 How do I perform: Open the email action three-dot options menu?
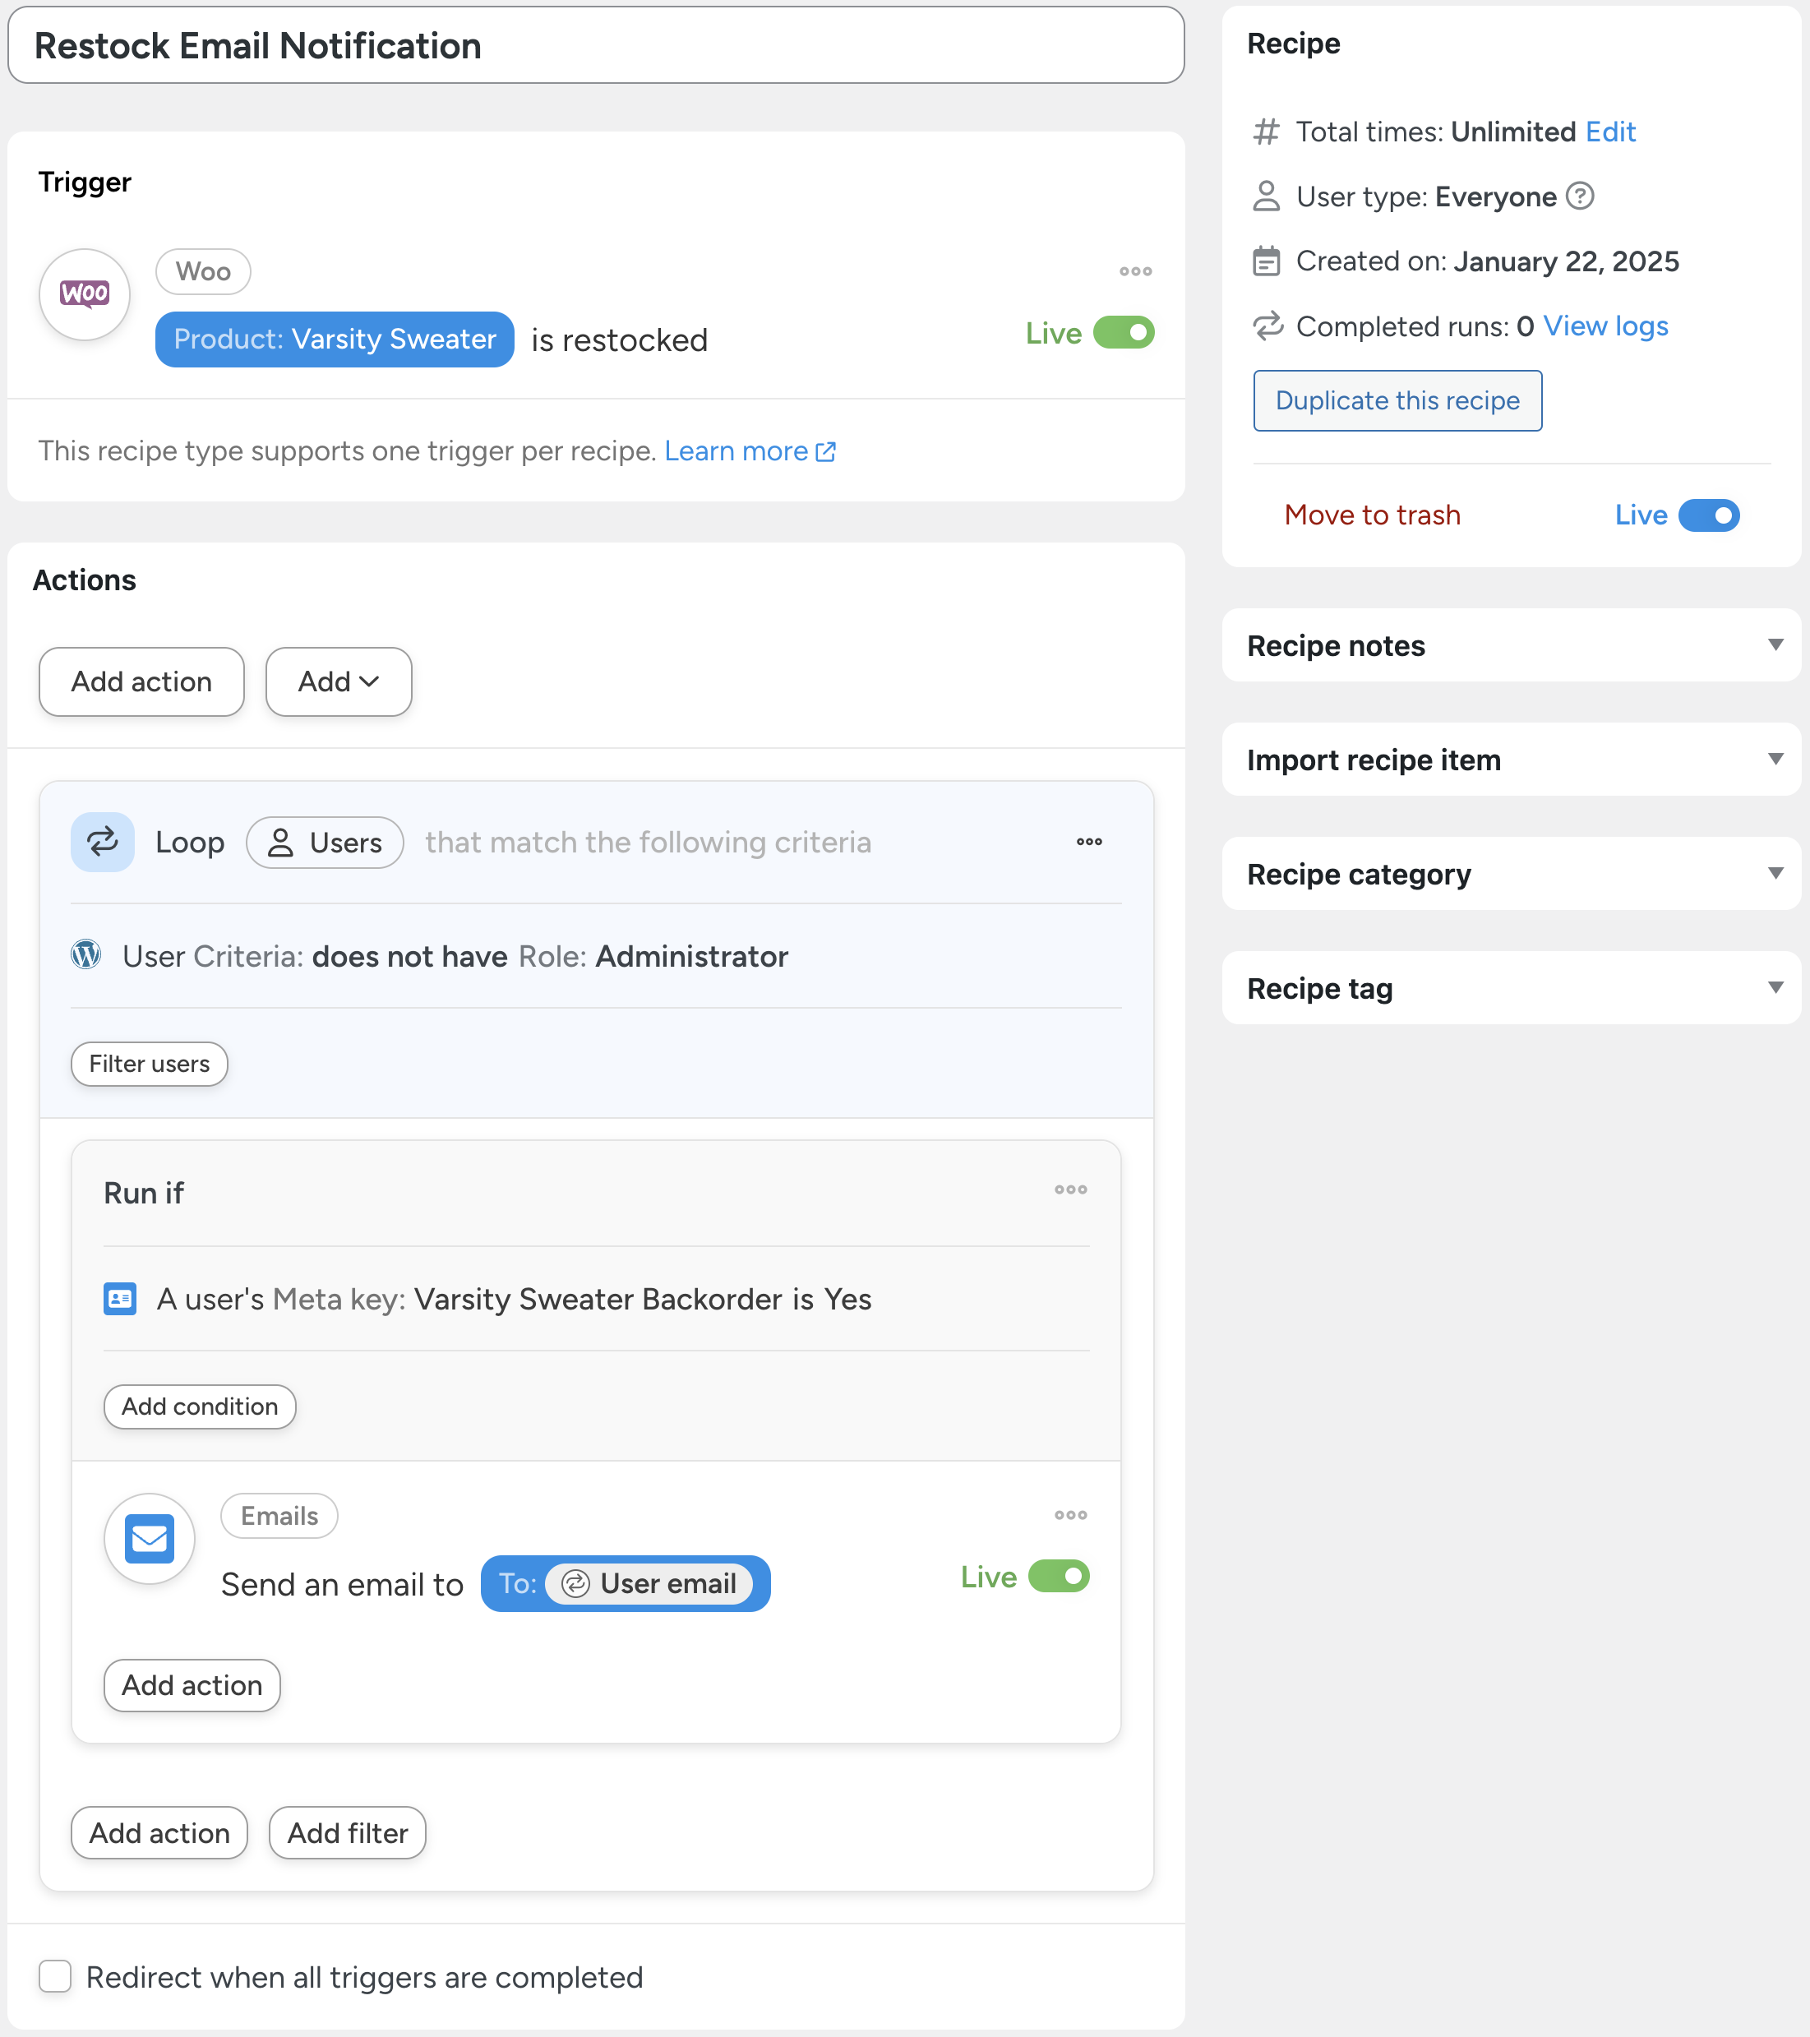pyautogui.click(x=1070, y=1515)
